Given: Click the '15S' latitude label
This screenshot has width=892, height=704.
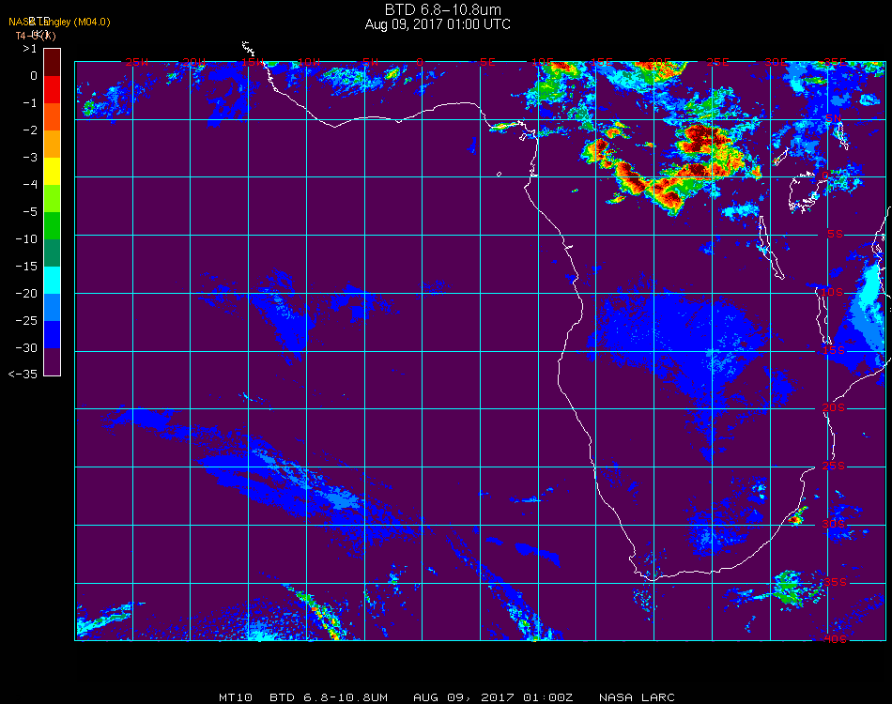Looking at the screenshot, I should click(834, 350).
